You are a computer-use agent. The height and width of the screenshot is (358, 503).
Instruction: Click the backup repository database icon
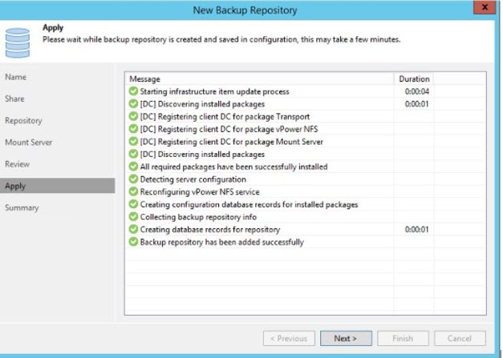(17, 39)
